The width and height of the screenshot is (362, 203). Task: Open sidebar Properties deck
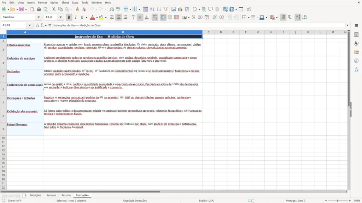click(356, 35)
